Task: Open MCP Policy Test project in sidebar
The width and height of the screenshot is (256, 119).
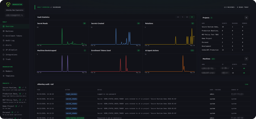Action: pyautogui.click(x=10, y=100)
